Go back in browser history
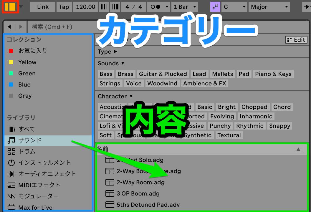Viewport: 311px width, 212px height. [9, 27]
